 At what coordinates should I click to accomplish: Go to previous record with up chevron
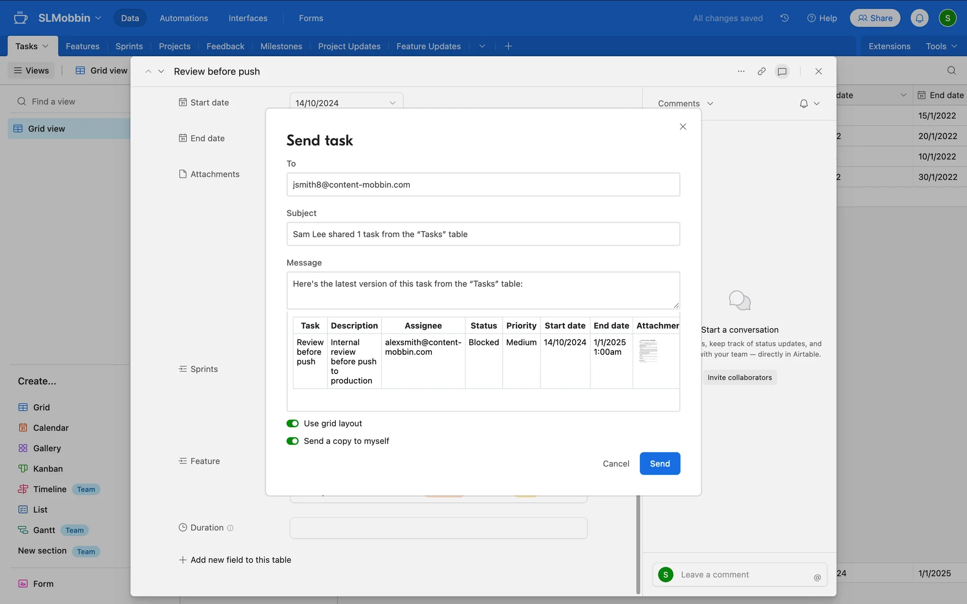point(148,71)
